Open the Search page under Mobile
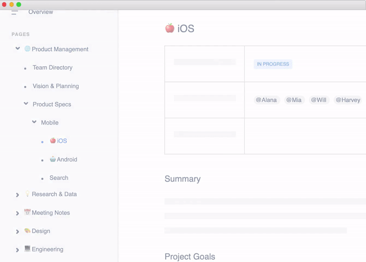Screen dimensions: 366x262 59,178
